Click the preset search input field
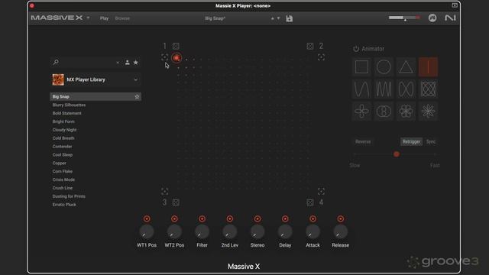489x275 pixels. pos(86,63)
